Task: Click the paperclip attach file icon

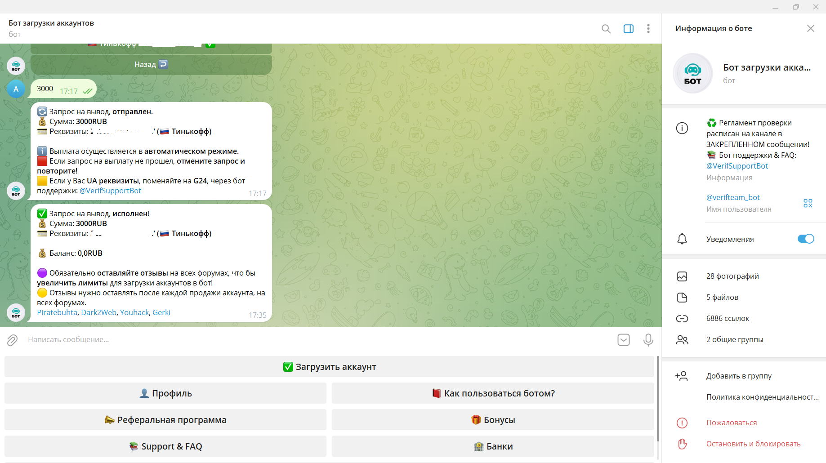Action: pyautogui.click(x=12, y=340)
